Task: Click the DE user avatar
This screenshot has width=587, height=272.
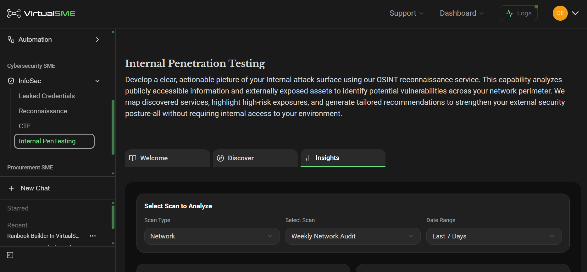Action: 560,13
